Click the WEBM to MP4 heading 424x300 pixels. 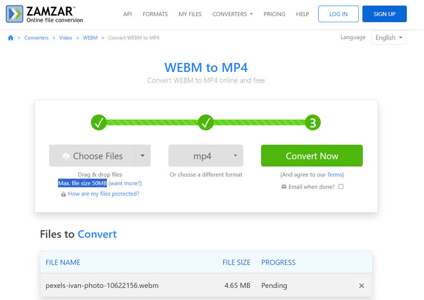(206, 68)
